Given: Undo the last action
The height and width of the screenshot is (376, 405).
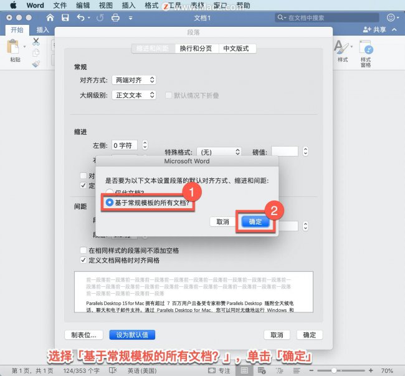Looking at the screenshot, I should (x=80, y=17).
